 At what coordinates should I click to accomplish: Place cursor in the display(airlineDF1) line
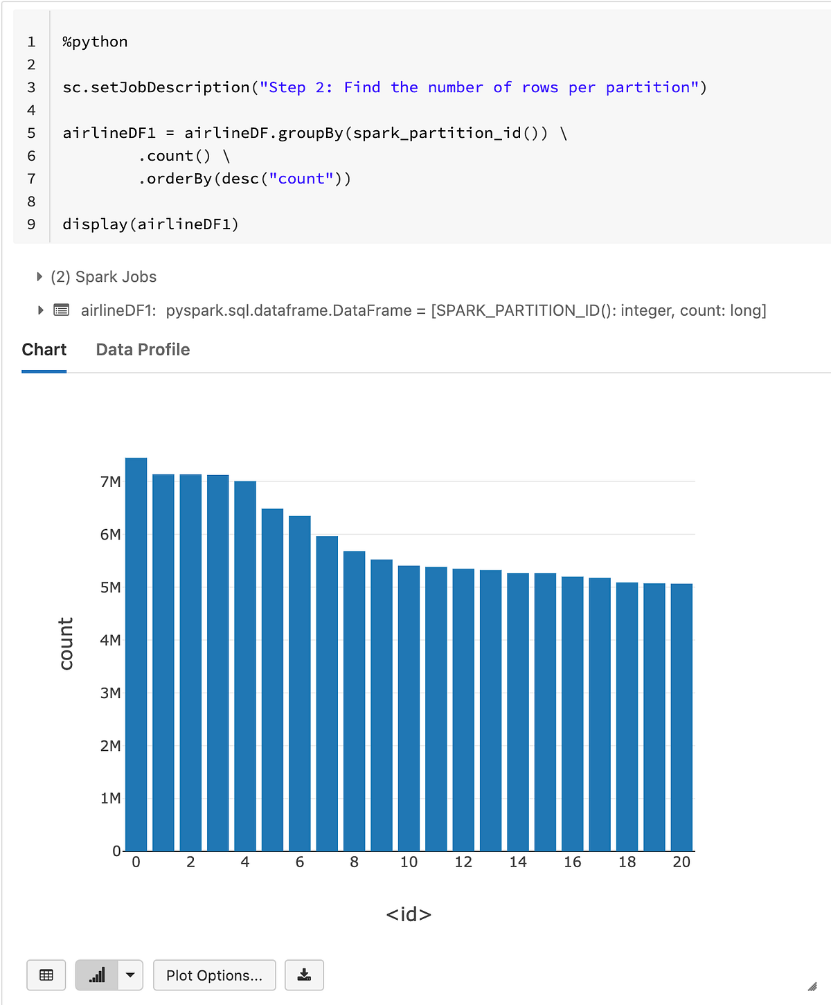151,224
